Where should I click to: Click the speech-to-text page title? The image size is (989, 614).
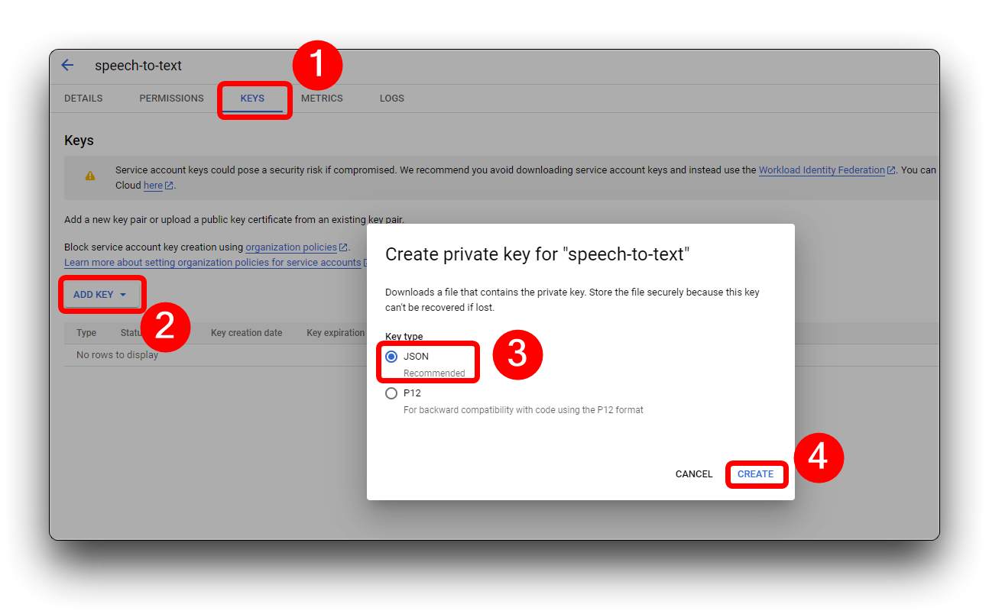[138, 66]
